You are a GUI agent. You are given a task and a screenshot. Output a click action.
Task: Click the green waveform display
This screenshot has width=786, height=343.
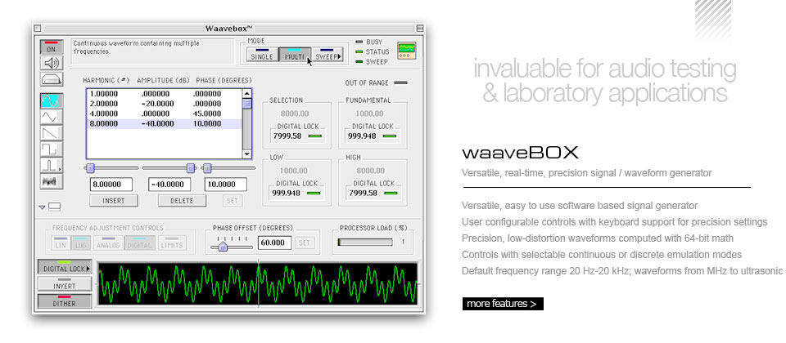pos(258,283)
